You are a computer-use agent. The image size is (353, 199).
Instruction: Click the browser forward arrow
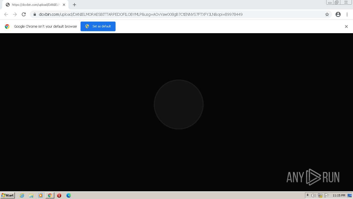[x=15, y=14]
